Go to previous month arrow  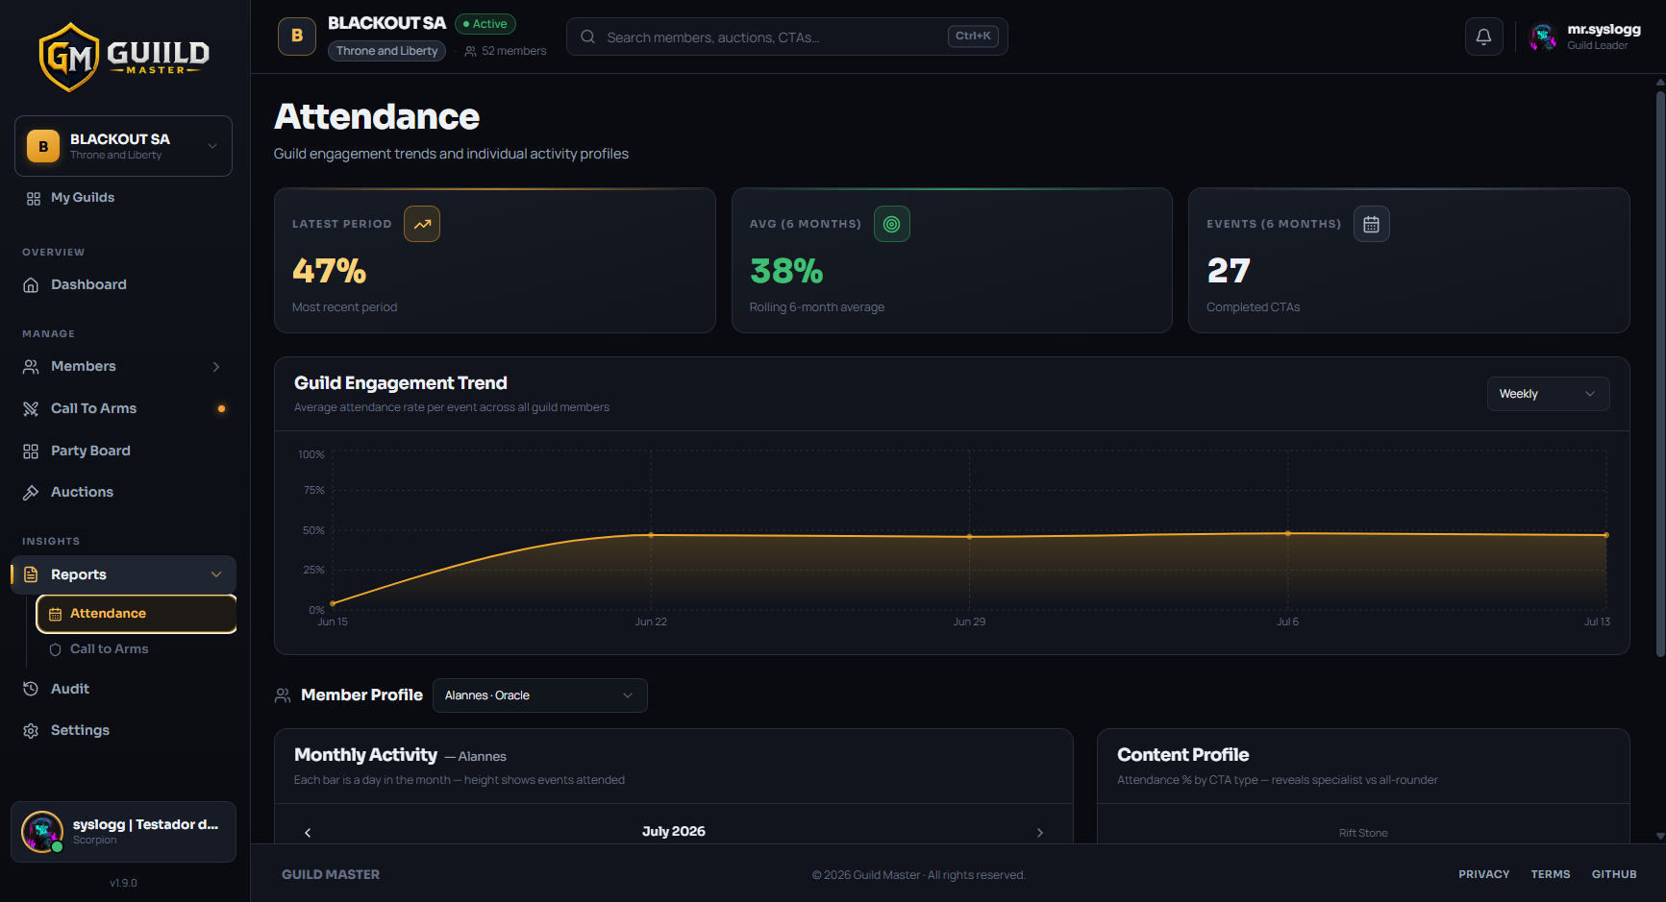(308, 833)
